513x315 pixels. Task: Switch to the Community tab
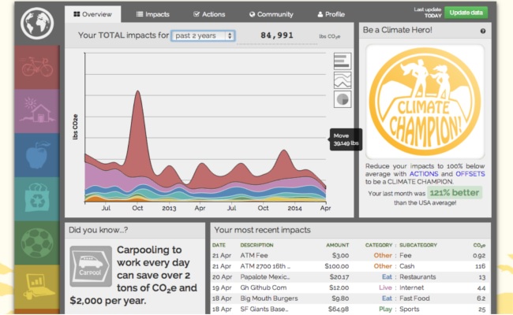pyautogui.click(x=271, y=14)
